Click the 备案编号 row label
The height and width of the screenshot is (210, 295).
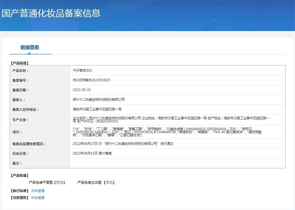(21, 81)
